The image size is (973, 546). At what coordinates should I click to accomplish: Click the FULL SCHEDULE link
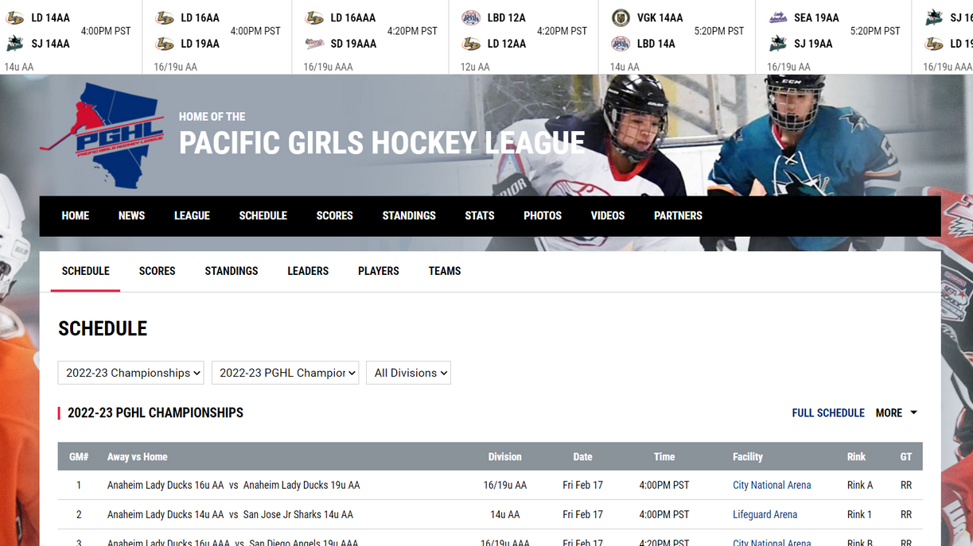click(828, 412)
